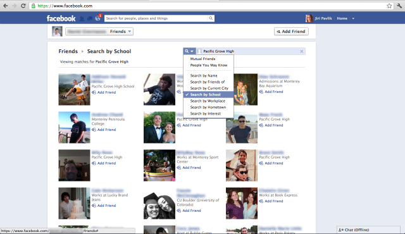The width and height of the screenshot is (405, 234).
Task: Open the search type magnifier dropdown
Action: coord(189,51)
